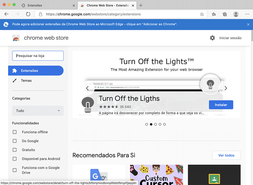Focus the Pesquisar na loja search box
Image resolution: width=253 pixels, height=185 pixels.
(x=38, y=56)
